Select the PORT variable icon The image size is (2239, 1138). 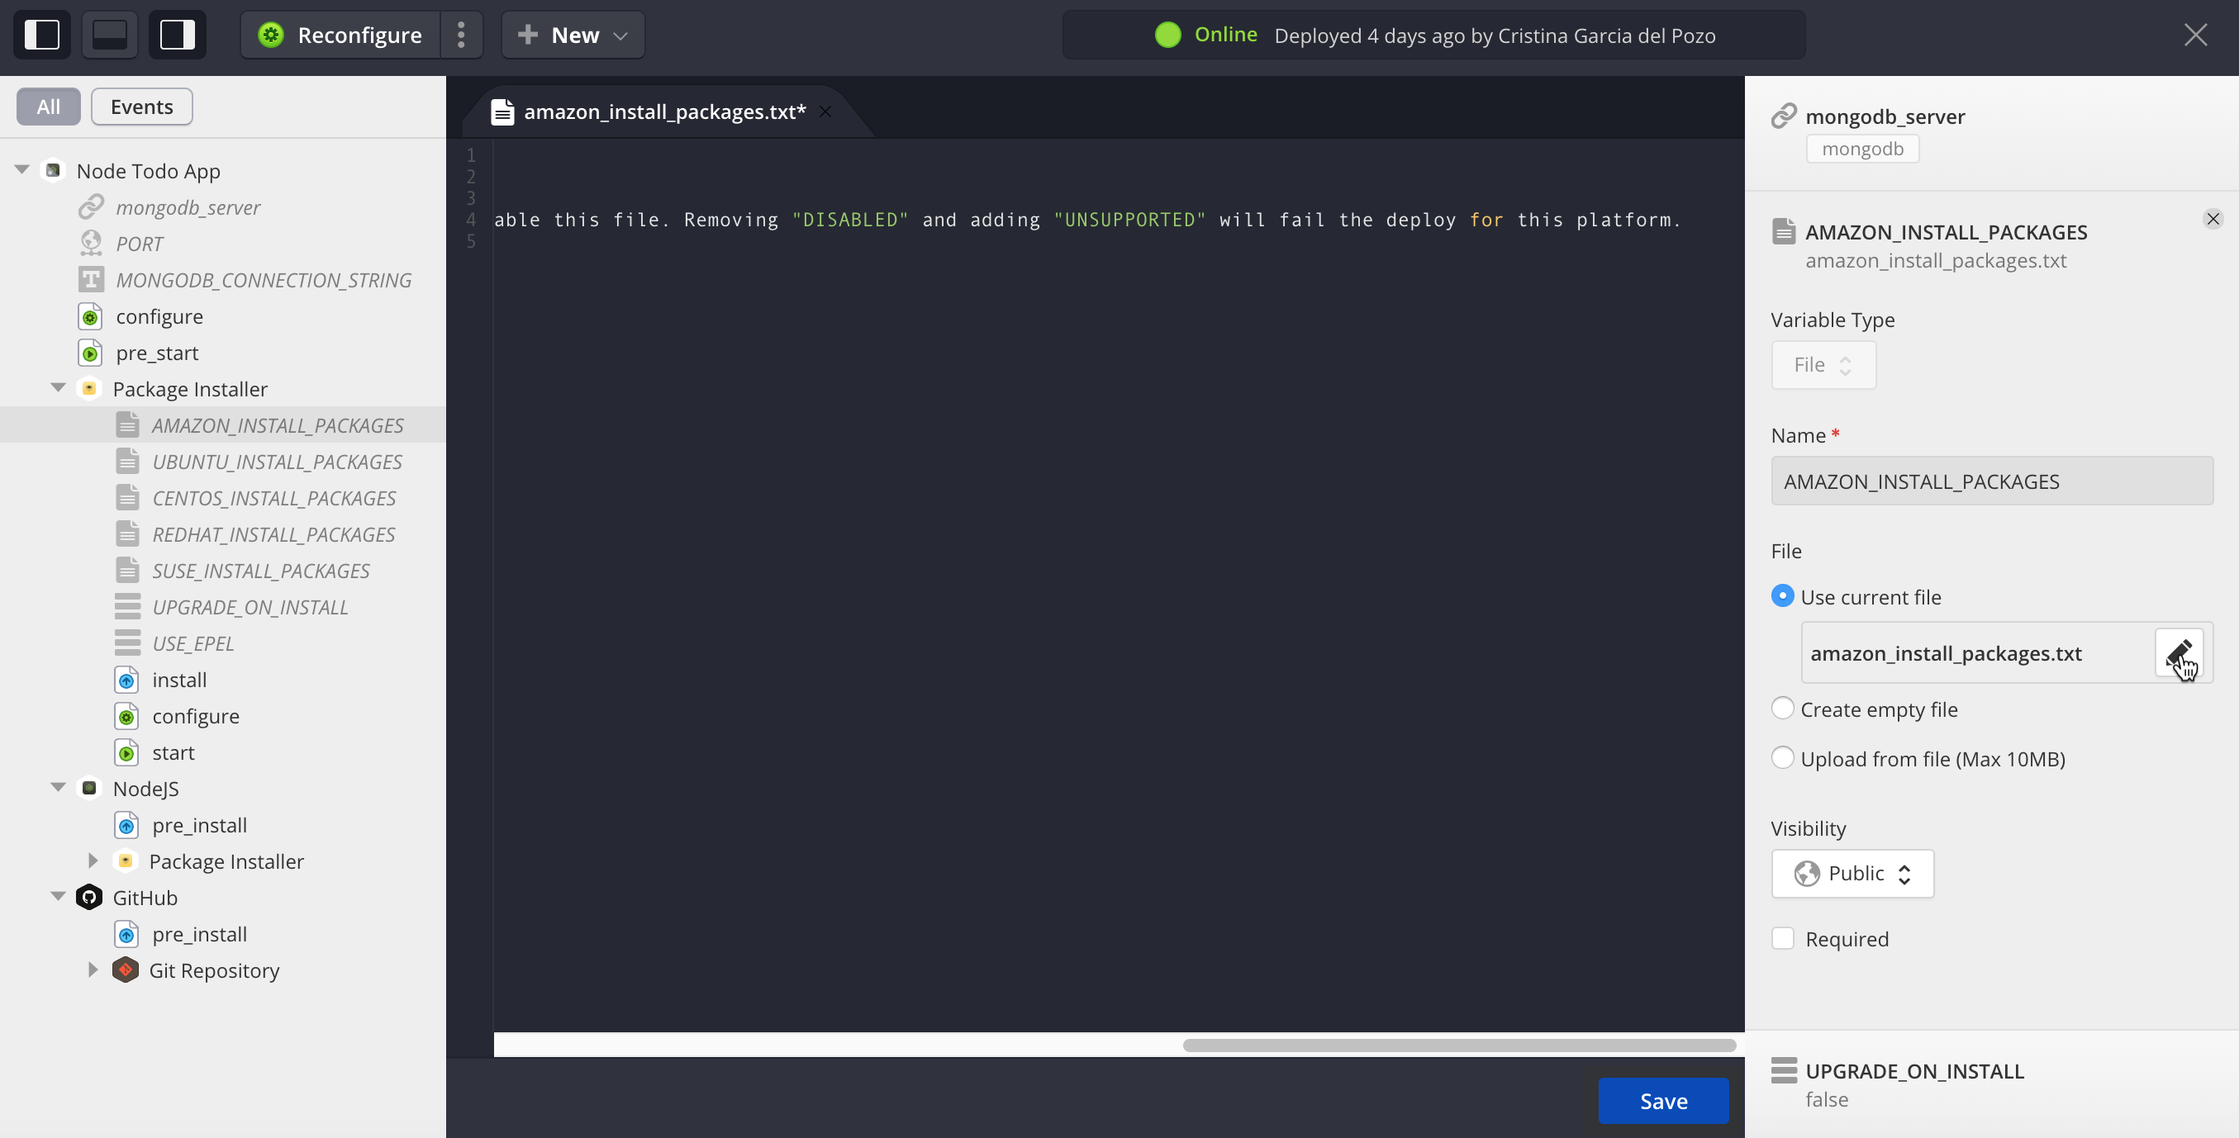tap(91, 244)
